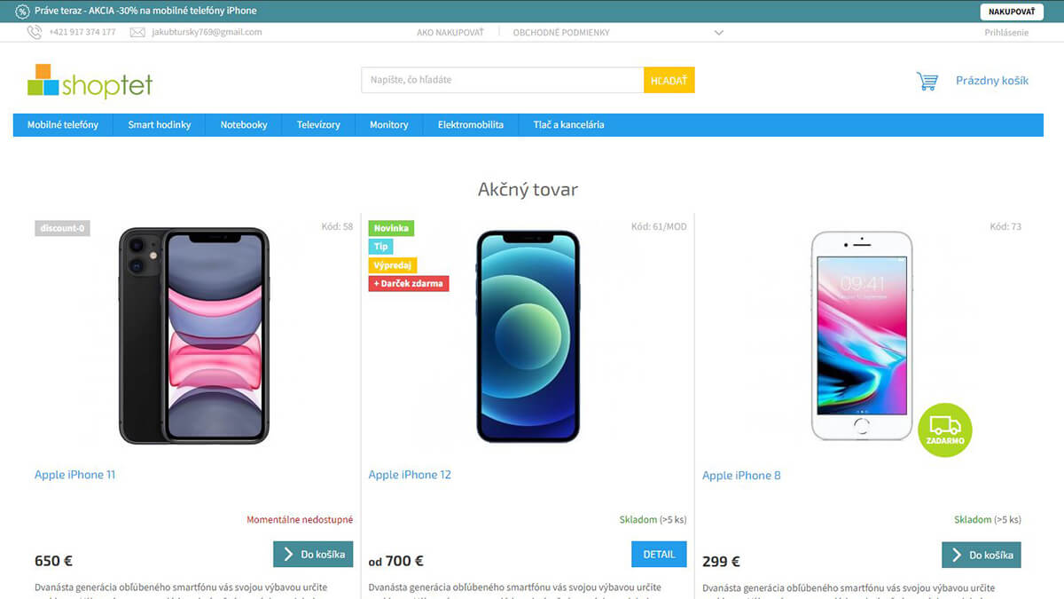Select the Elektromobilita menu item
The width and height of the screenshot is (1064, 599).
(471, 125)
